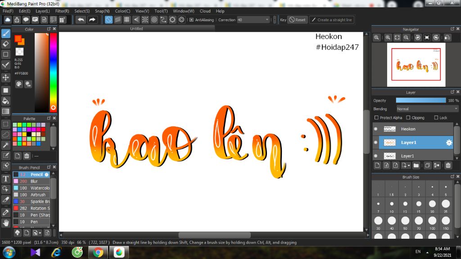
Task: Enable Clipping checkbox
Action: [408, 118]
